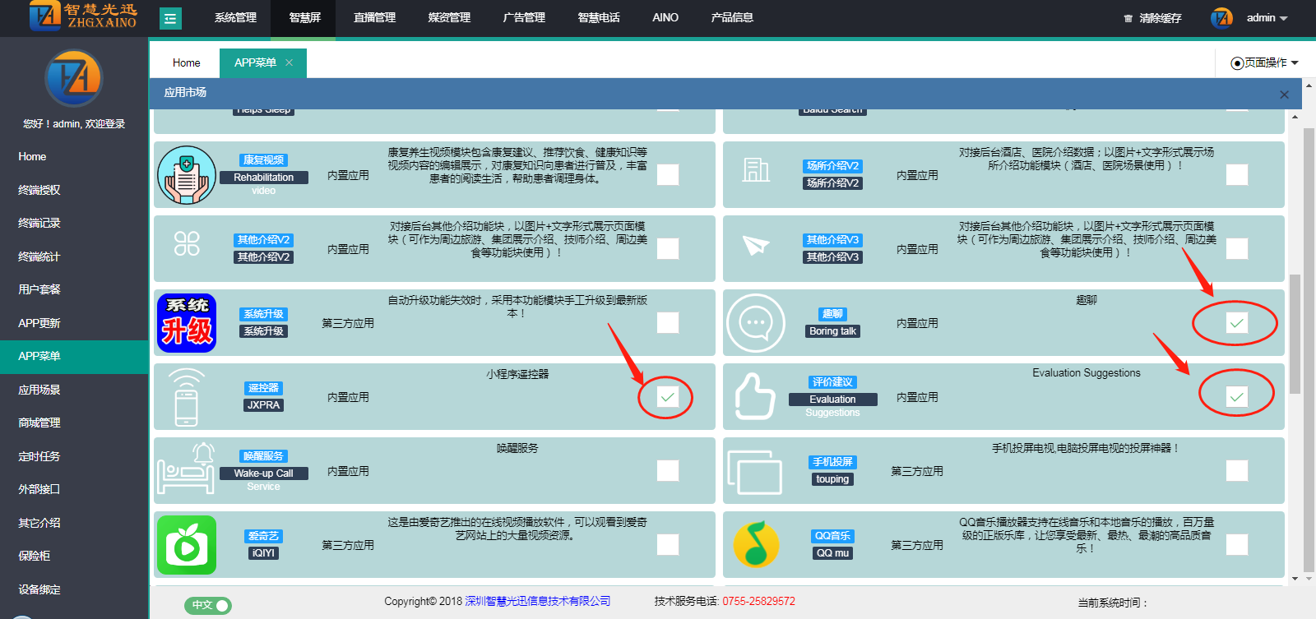
Task: Open 智慧电话 in top navigation
Action: 598,18
